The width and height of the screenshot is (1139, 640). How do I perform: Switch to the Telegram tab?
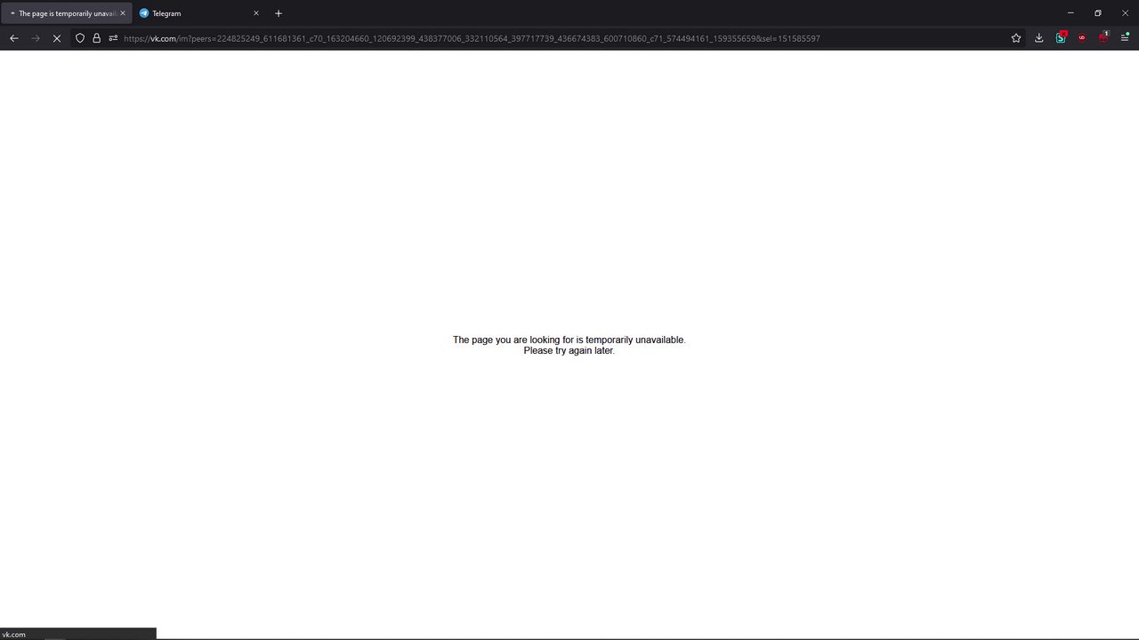200,13
